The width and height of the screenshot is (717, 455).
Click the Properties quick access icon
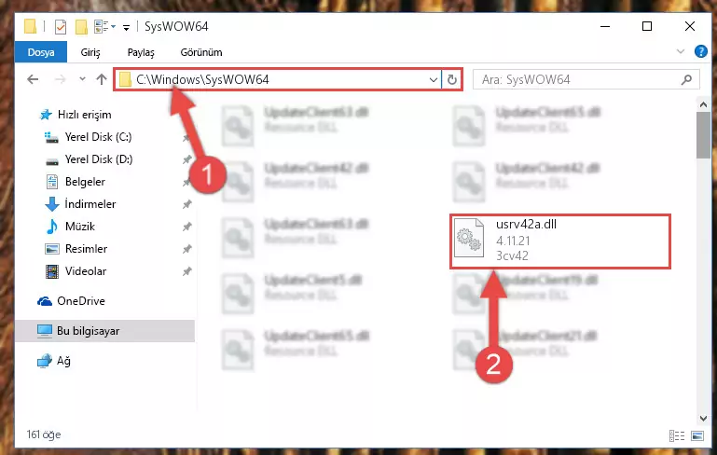(x=61, y=27)
